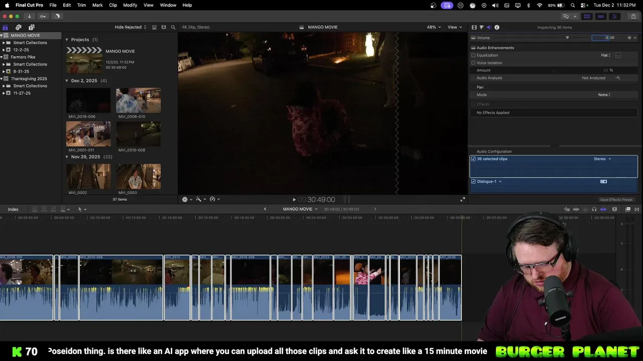Select the MVI_0001-011 browser thumbnail
This screenshot has width=643, height=361.
point(88,134)
